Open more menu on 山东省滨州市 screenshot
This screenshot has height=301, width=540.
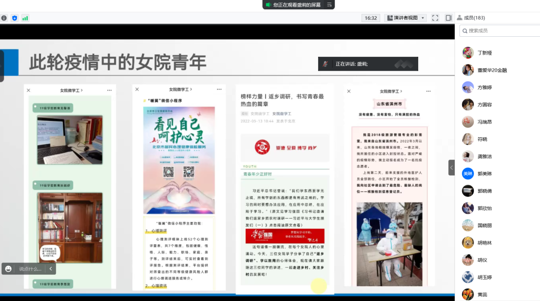pos(429,91)
